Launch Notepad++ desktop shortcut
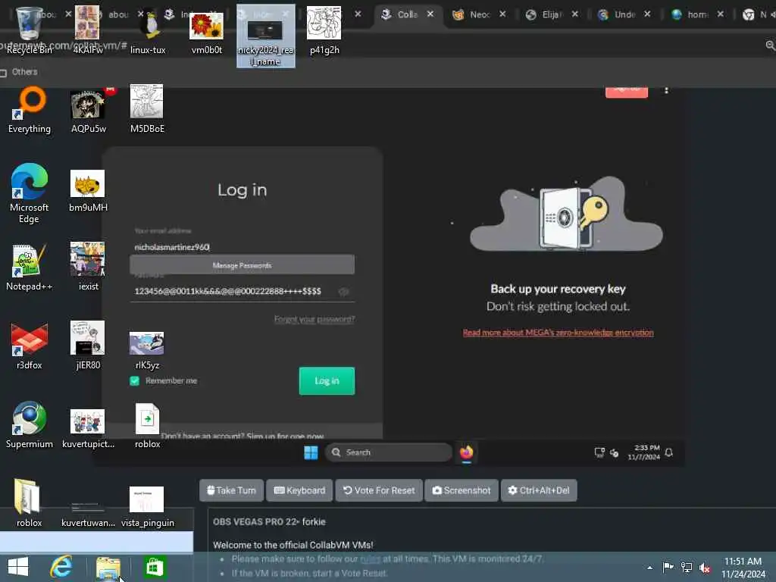The width and height of the screenshot is (776, 582). [30, 268]
